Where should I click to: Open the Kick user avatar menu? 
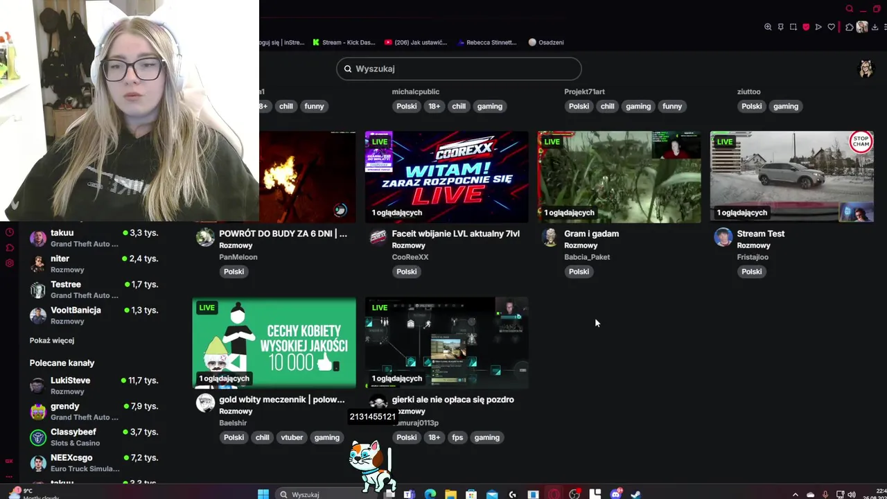pyautogui.click(x=866, y=69)
